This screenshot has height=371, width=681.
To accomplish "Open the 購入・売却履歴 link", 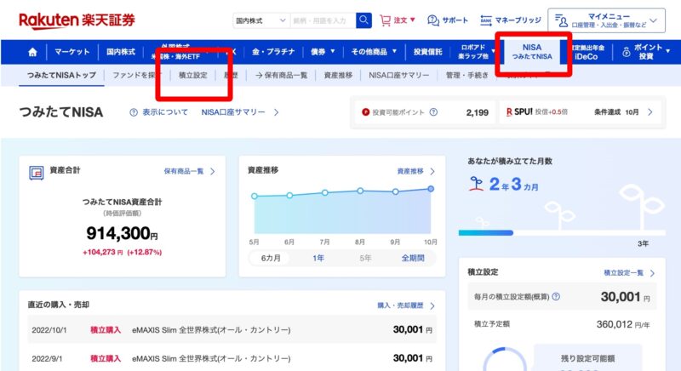I will coord(406,305).
